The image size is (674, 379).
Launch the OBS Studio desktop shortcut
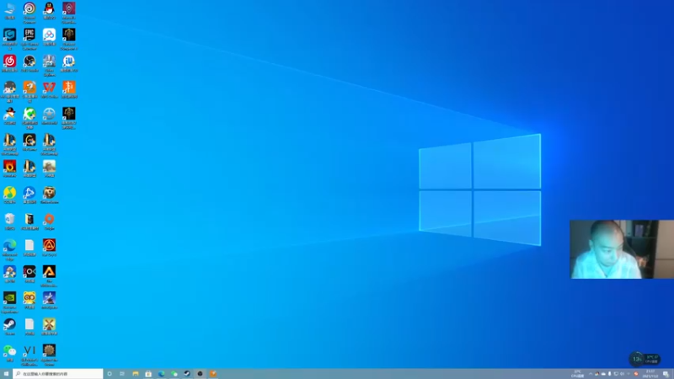(x=29, y=63)
